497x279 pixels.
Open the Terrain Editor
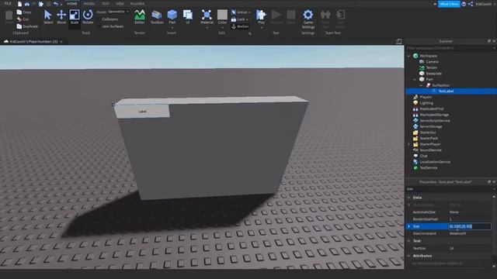click(x=140, y=17)
